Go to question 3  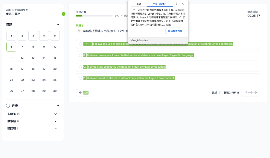(x=33, y=36)
